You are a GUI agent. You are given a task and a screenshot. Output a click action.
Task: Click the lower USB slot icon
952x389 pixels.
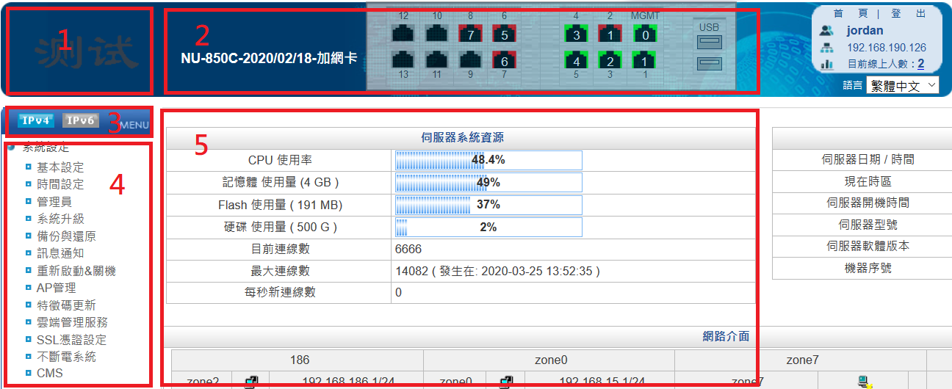point(710,64)
